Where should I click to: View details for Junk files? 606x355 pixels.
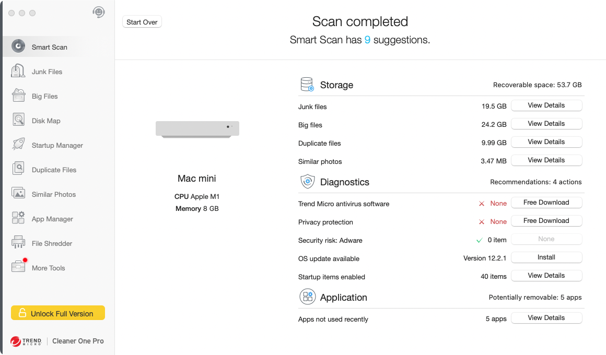pyautogui.click(x=546, y=105)
